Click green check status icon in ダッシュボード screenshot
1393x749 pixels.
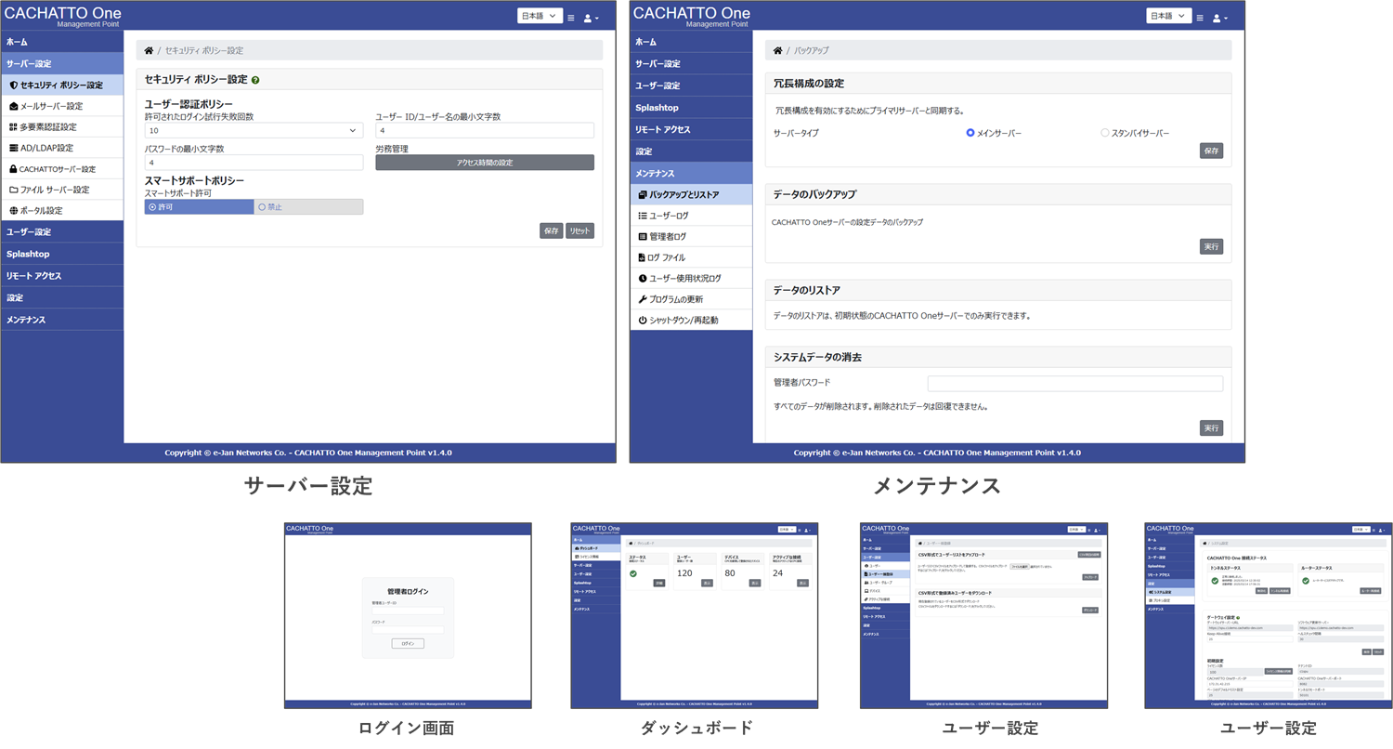[x=633, y=574]
